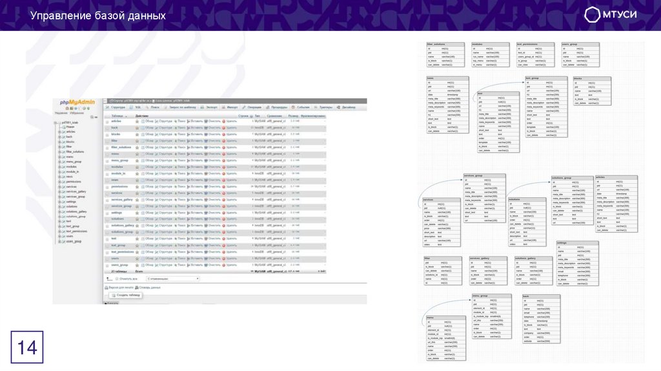661x371 pixels.
Task: Open the 'С отмеченными' dropdown
Action: click(x=173, y=279)
